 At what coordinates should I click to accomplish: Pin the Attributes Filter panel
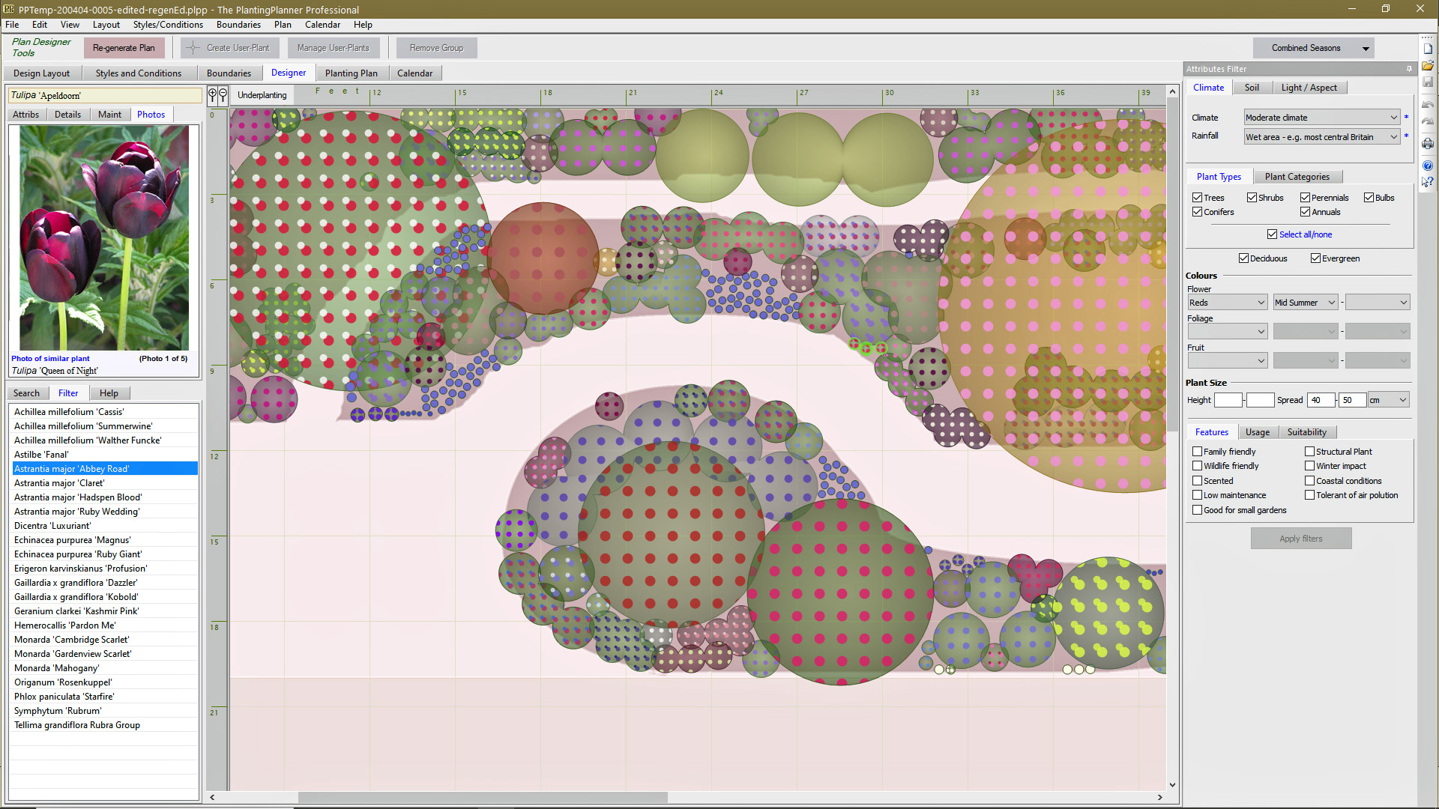click(x=1409, y=69)
